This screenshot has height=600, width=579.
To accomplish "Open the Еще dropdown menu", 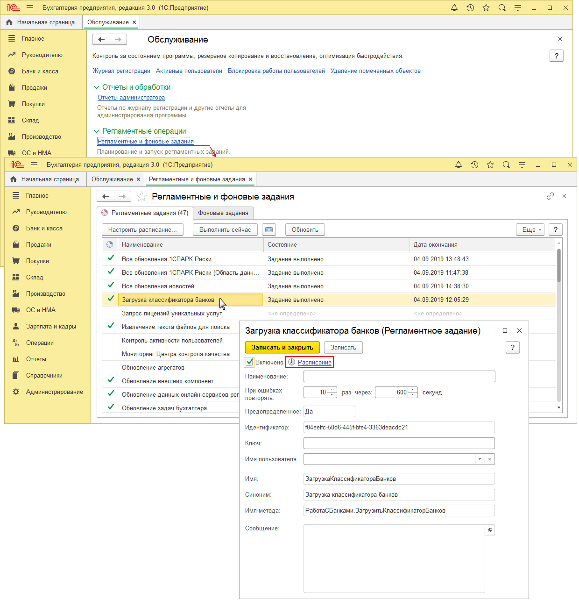I will [530, 229].
